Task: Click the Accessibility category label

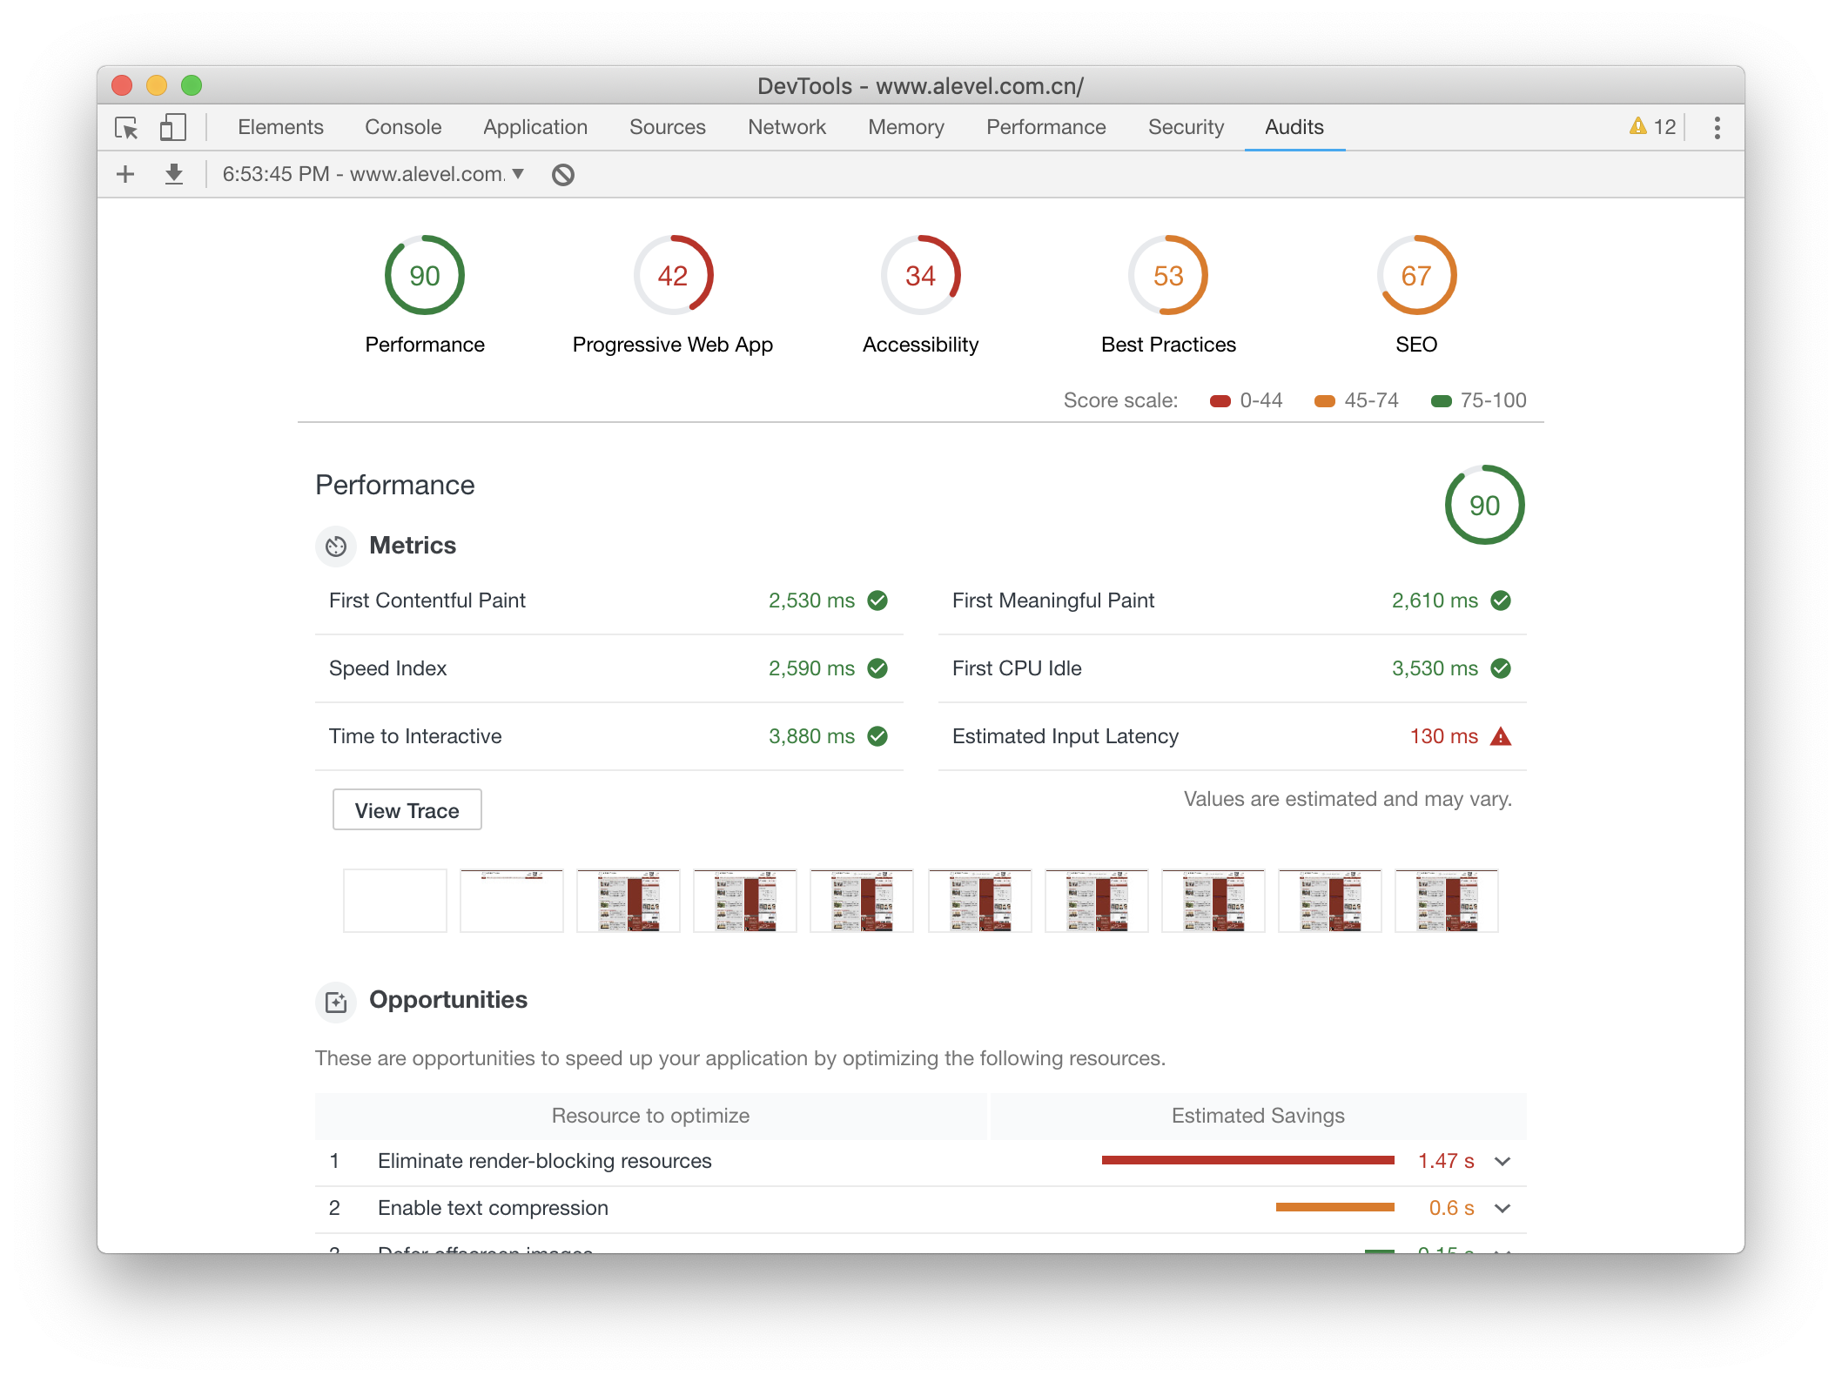Action: (x=920, y=345)
